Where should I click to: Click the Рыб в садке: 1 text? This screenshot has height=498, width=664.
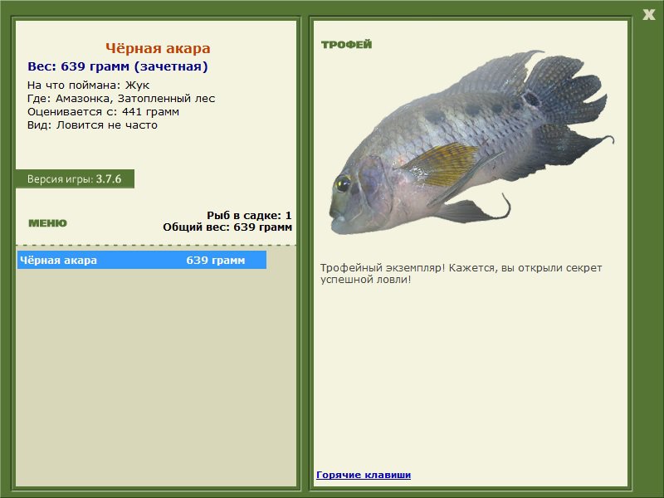(x=250, y=215)
